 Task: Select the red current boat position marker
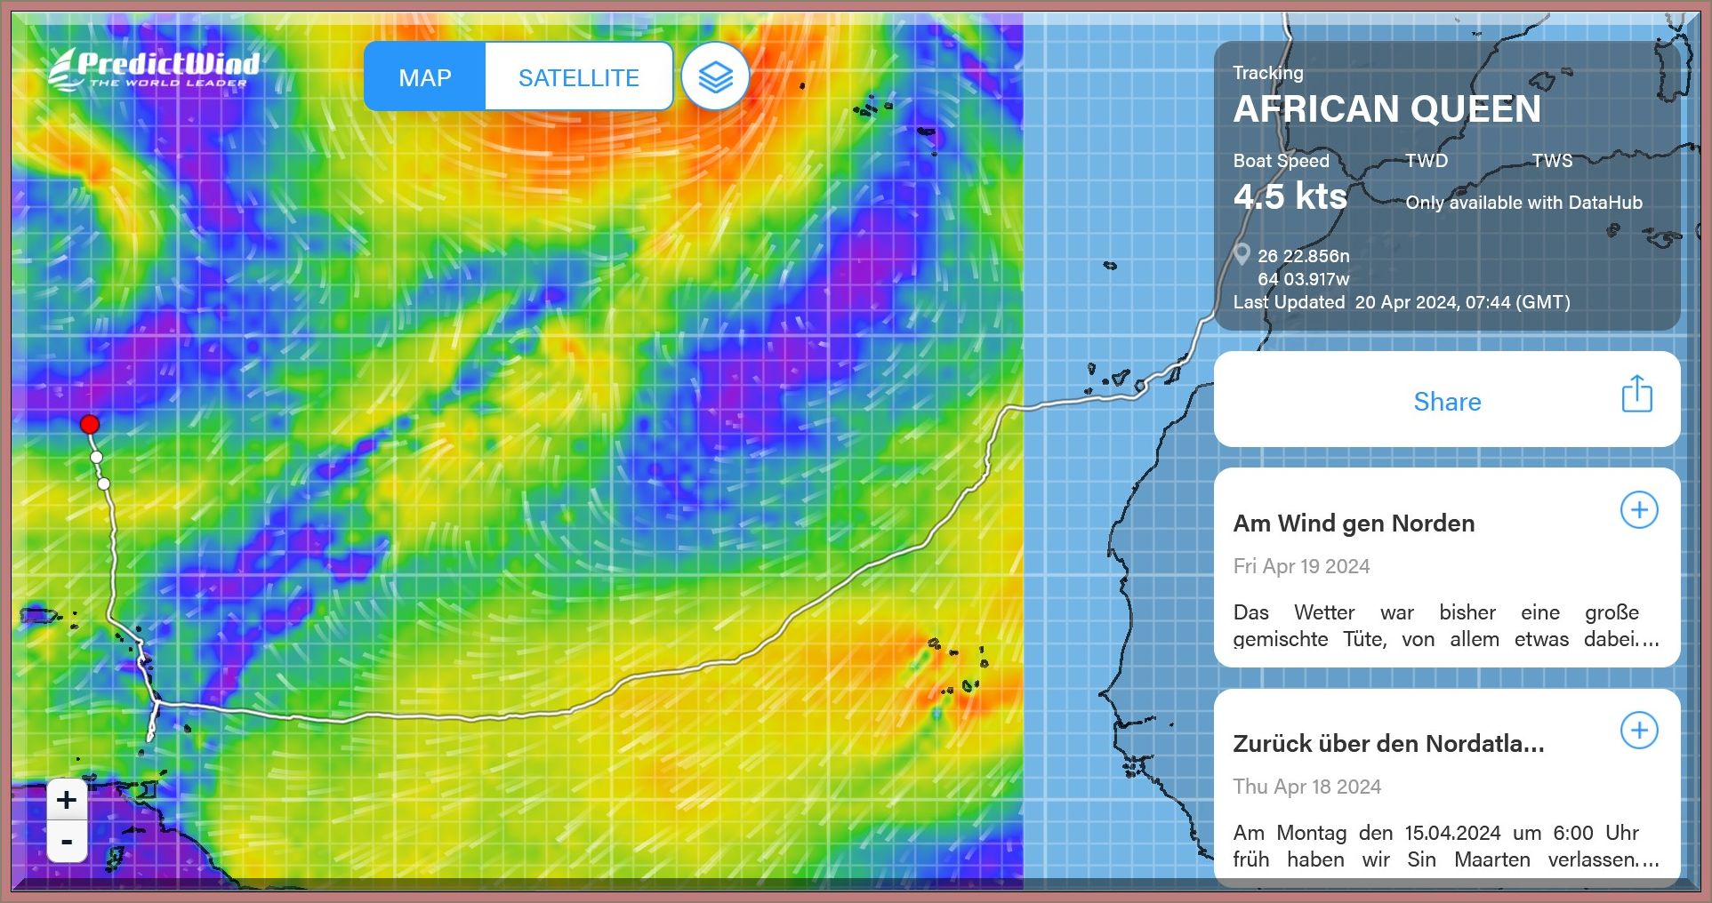(x=90, y=424)
